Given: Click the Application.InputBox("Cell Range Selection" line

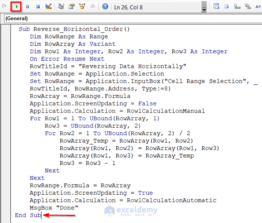Looking at the screenshot, I should [x=143, y=81].
